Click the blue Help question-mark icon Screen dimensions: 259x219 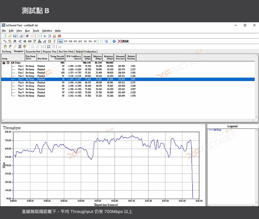(x=114, y=41)
